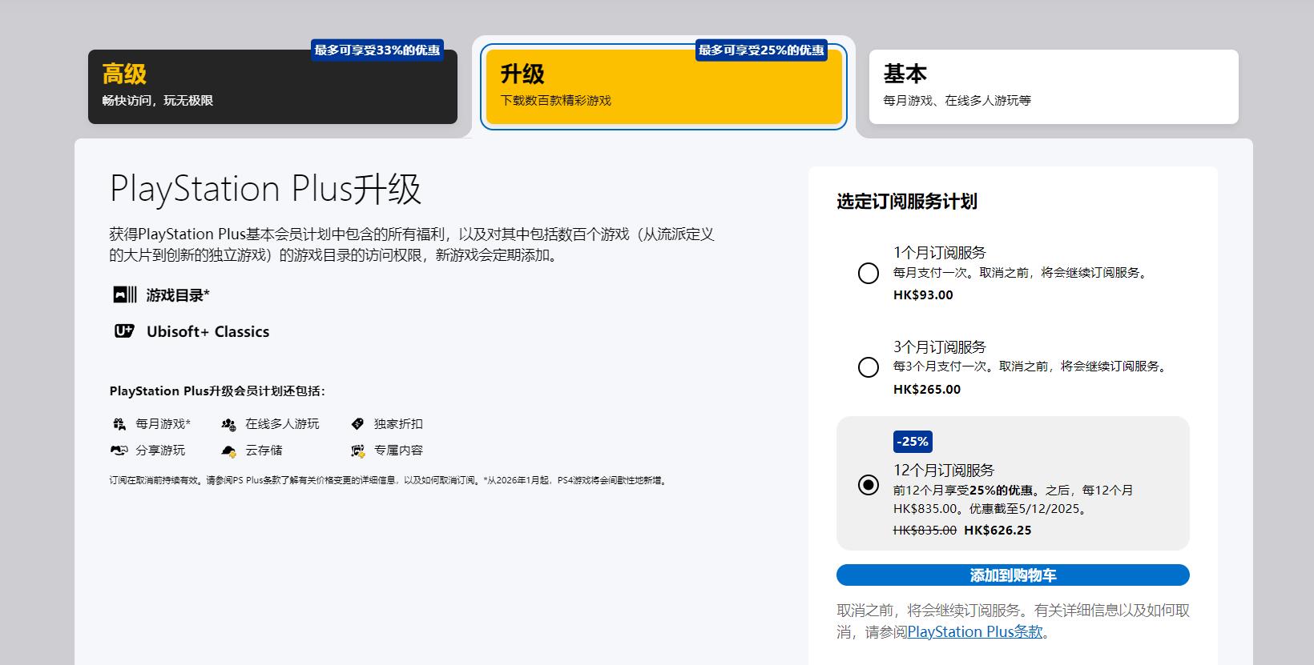Click the 独家折扣 discount tag icon
Viewport: 1314px width, 665px height.
coord(357,424)
